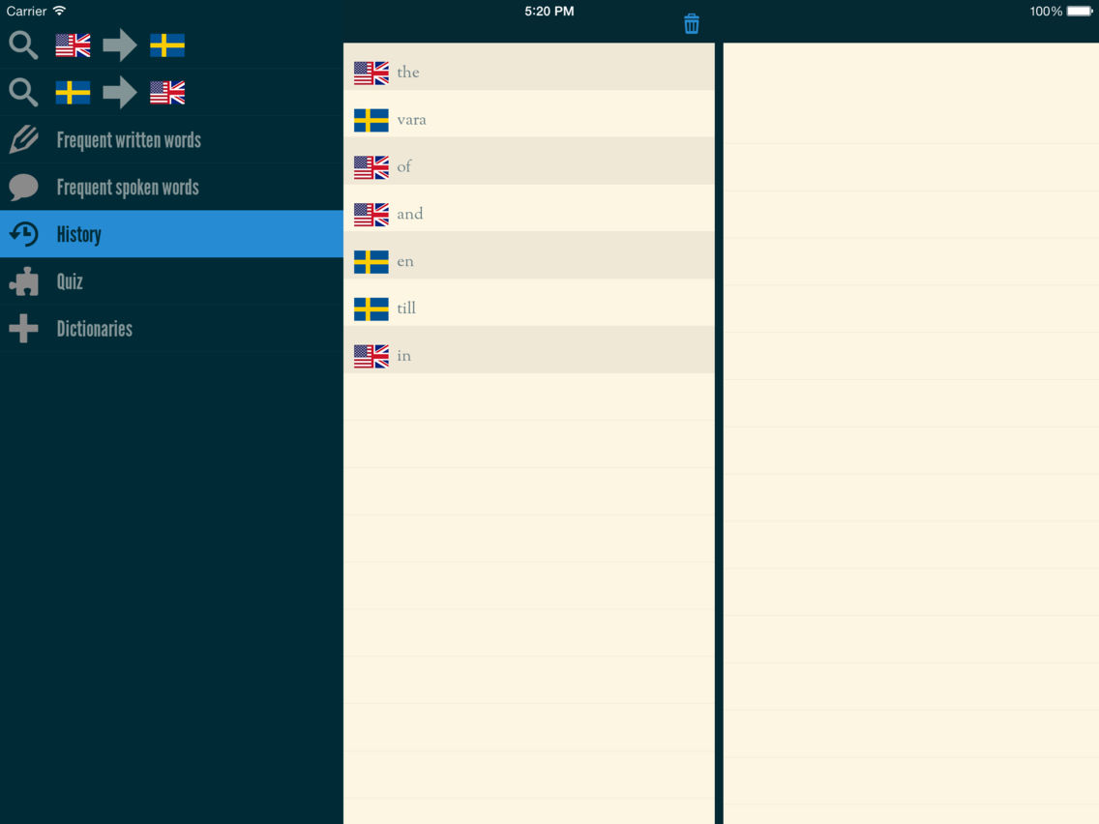Image resolution: width=1099 pixels, height=824 pixels.
Task: Open Frequent written words
Action: click(172, 139)
